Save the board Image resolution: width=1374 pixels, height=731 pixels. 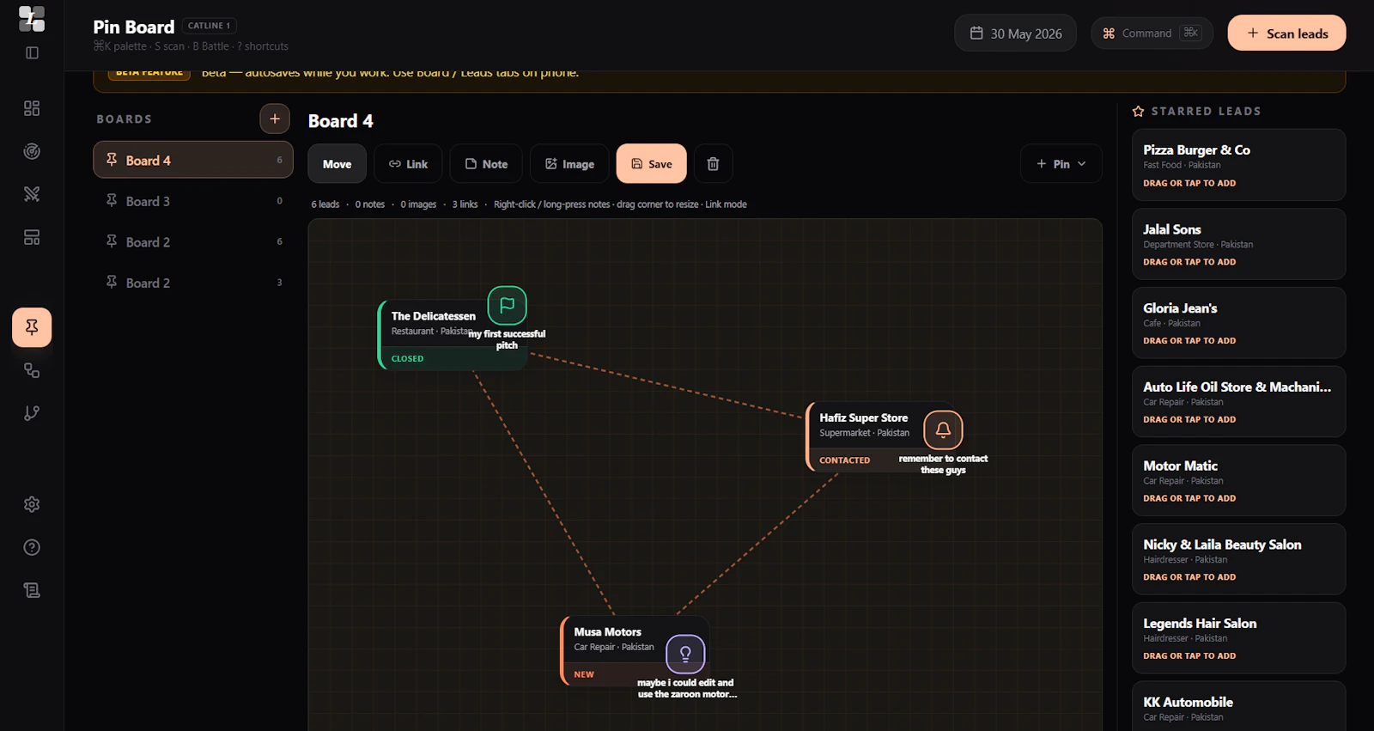pyautogui.click(x=651, y=164)
